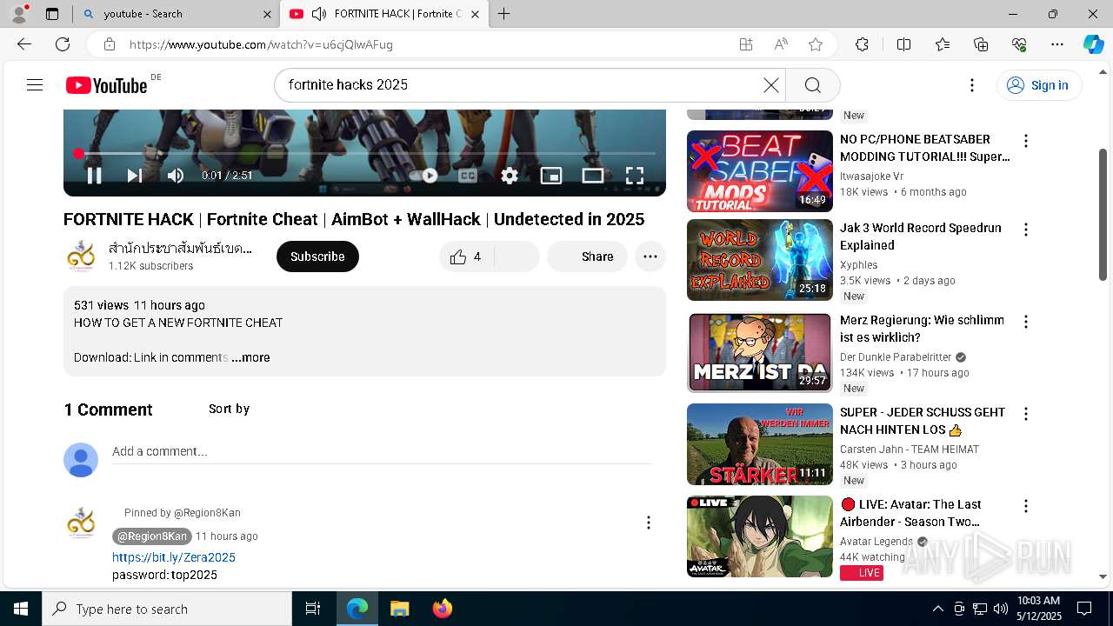1113x626 pixels.
Task: Open browser extensions puzzle icon
Action: [x=862, y=44]
